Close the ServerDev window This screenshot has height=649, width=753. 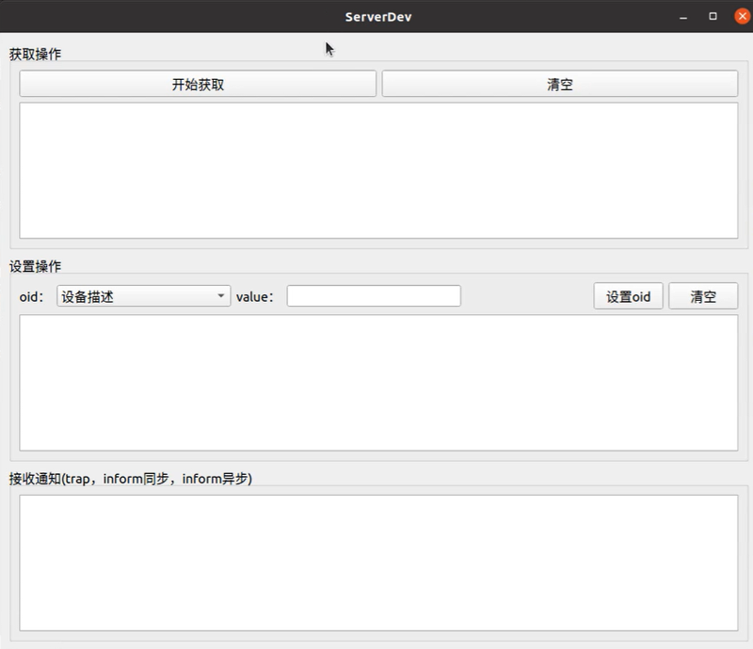[x=743, y=16]
